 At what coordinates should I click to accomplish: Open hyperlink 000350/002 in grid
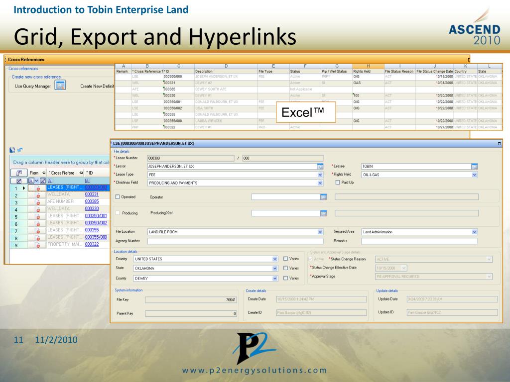pyautogui.click(x=96, y=223)
